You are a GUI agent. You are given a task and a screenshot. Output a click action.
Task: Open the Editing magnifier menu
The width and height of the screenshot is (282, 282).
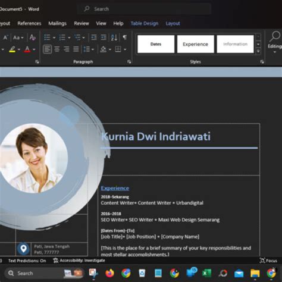(x=275, y=42)
